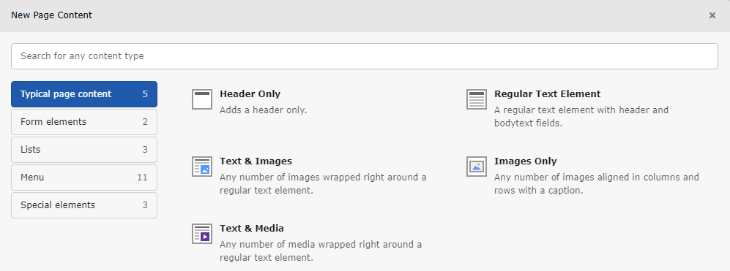Click the count badge 2 on Form elements
The image size is (730, 271).
[145, 122]
